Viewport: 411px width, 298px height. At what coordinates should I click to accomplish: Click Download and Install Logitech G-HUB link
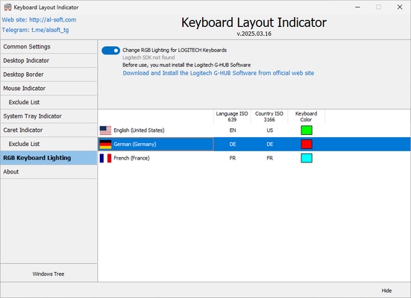pyautogui.click(x=219, y=73)
